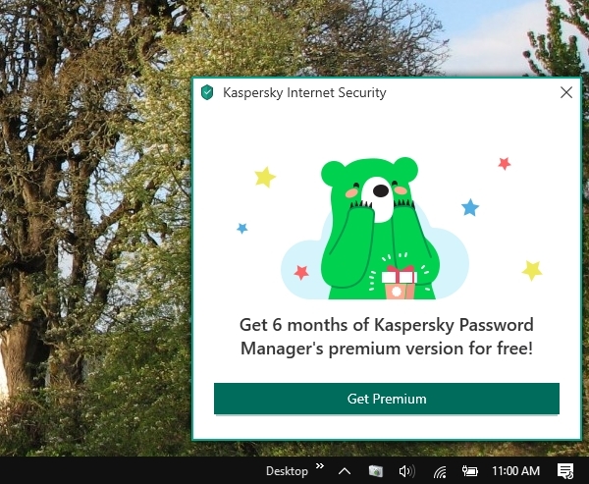Click the green bear illustration
The width and height of the screenshot is (589, 484).
tap(376, 228)
